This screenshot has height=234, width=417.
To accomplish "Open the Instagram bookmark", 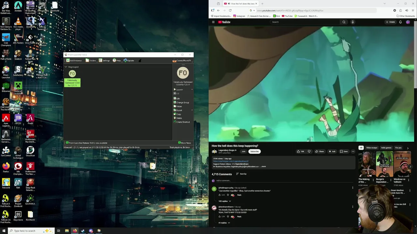I will [239, 16].
